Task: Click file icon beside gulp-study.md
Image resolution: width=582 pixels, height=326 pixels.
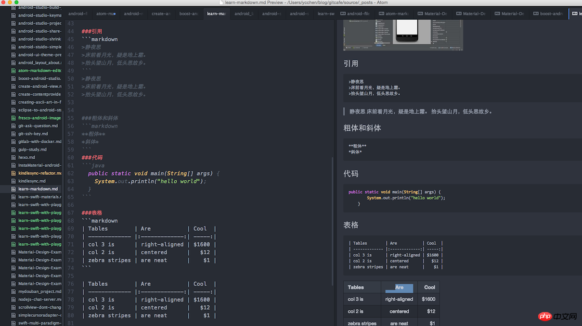Action: [x=13, y=150]
